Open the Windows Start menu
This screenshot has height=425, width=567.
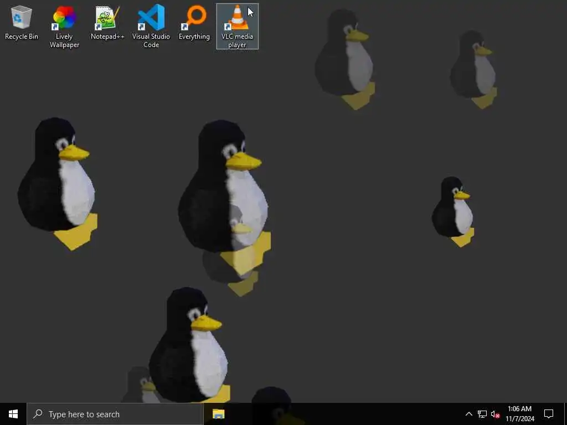point(13,414)
